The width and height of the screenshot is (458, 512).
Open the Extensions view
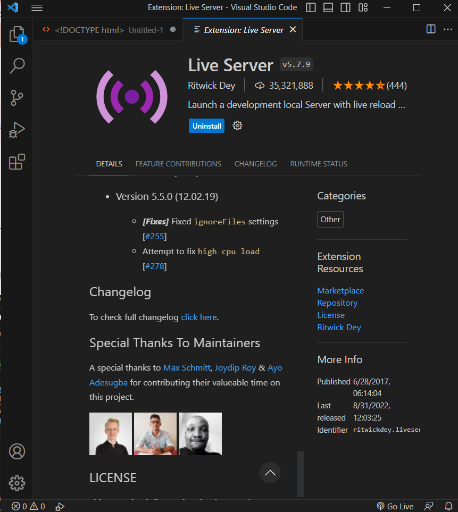pyautogui.click(x=17, y=162)
